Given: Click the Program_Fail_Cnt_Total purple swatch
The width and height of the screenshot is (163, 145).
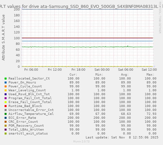Looking at the screenshot, I should pos(6,98).
